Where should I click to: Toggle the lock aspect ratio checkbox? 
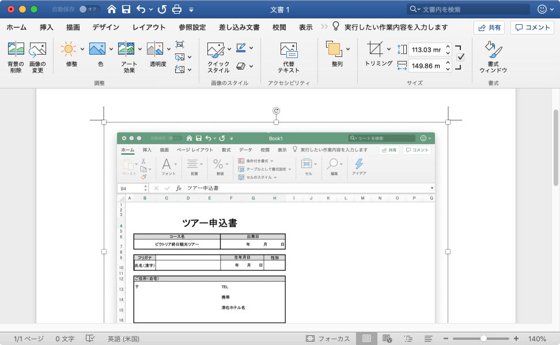[461, 57]
